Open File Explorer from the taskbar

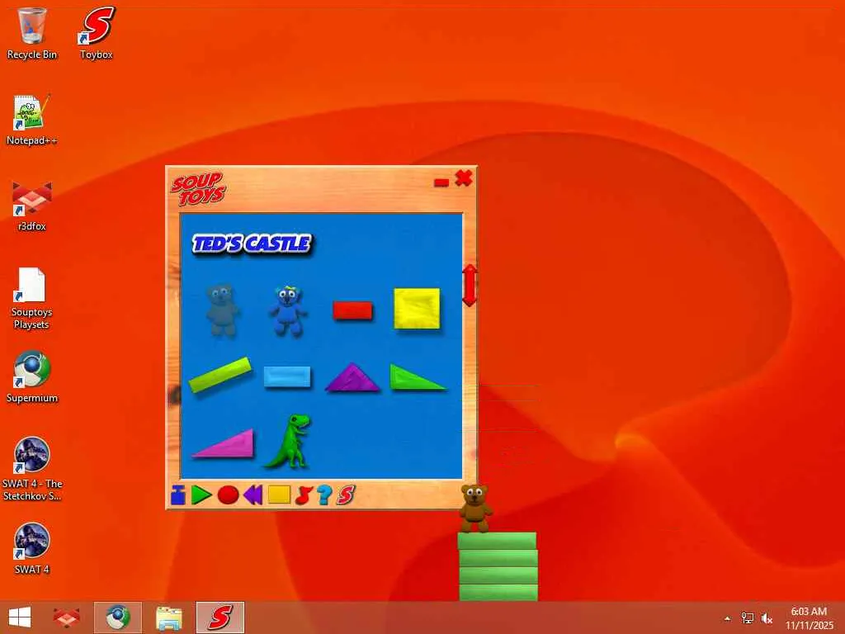pos(168,617)
